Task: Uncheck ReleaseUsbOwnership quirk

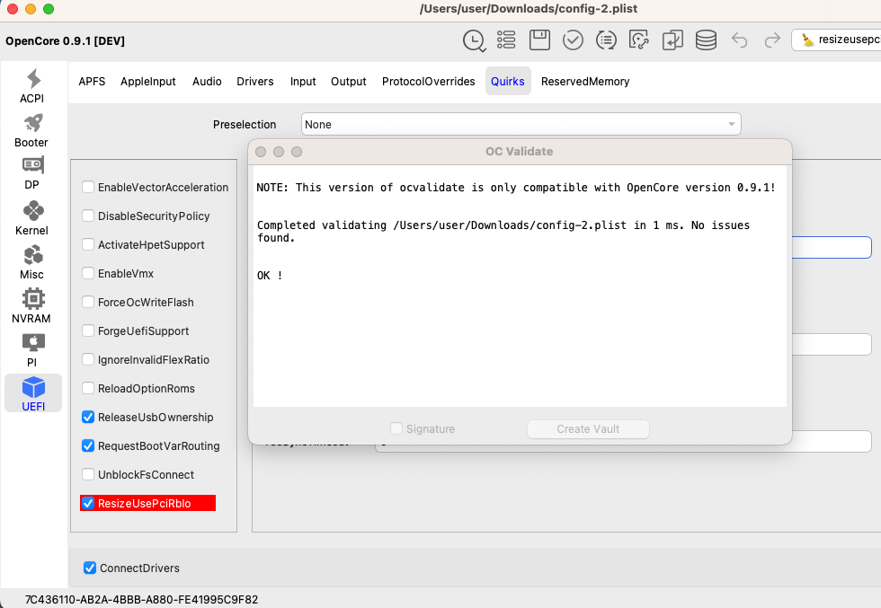Action: coord(88,417)
